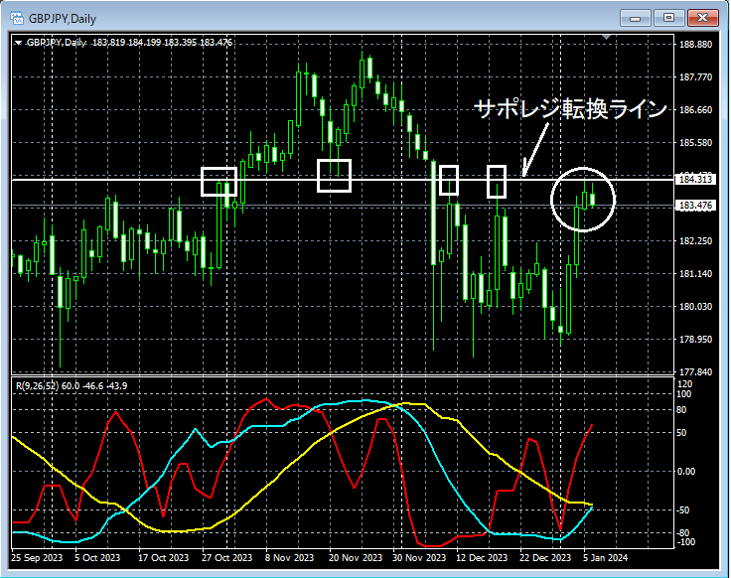
Task: Minimize the GBPJPY,Daily chart window
Action: [x=635, y=18]
